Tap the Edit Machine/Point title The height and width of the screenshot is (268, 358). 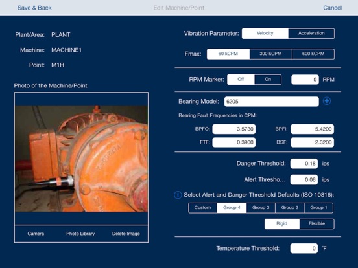point(179,8)
